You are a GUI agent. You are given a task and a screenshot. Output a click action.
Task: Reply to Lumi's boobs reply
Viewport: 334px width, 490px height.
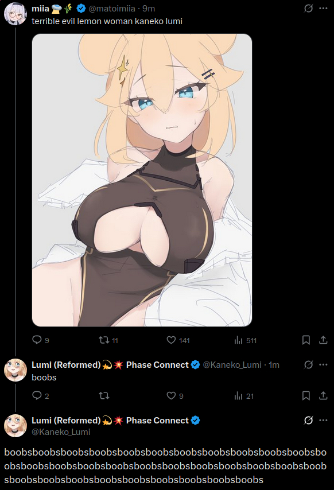pos(37,395)
